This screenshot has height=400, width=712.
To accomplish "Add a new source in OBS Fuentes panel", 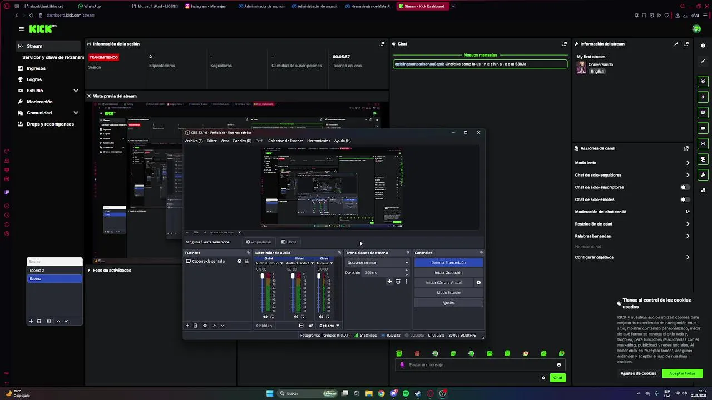I will tap(187, 326).
